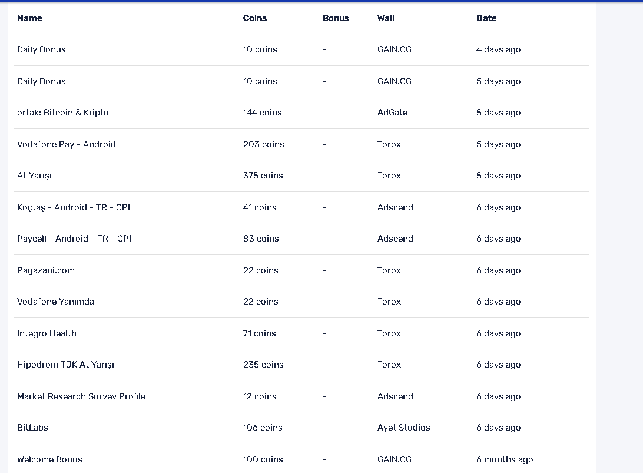The image size is (643, 473).
Task: Click the Coins column header
Action: pos(254,18)
